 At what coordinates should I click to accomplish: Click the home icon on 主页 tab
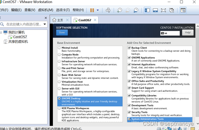pyautogui.click(x=54, y=20)
